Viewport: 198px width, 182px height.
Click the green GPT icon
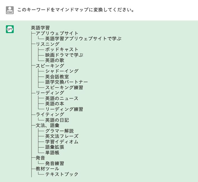(x=9, y=29)
